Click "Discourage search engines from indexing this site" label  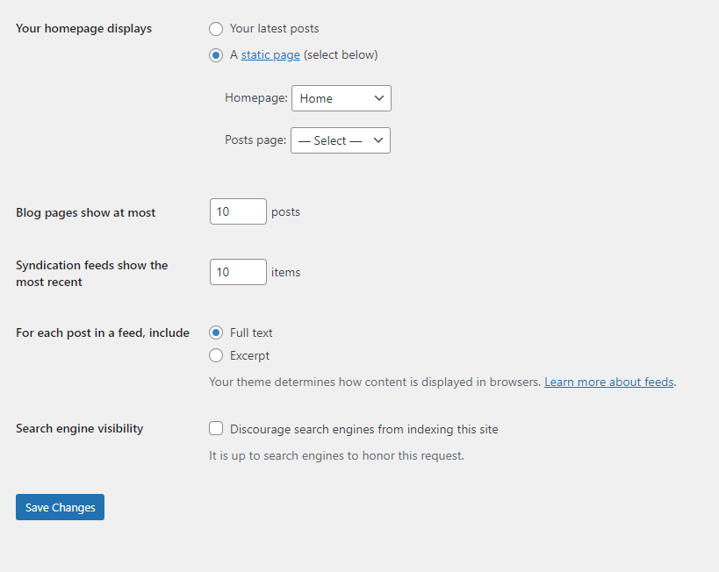click(364, 429)
